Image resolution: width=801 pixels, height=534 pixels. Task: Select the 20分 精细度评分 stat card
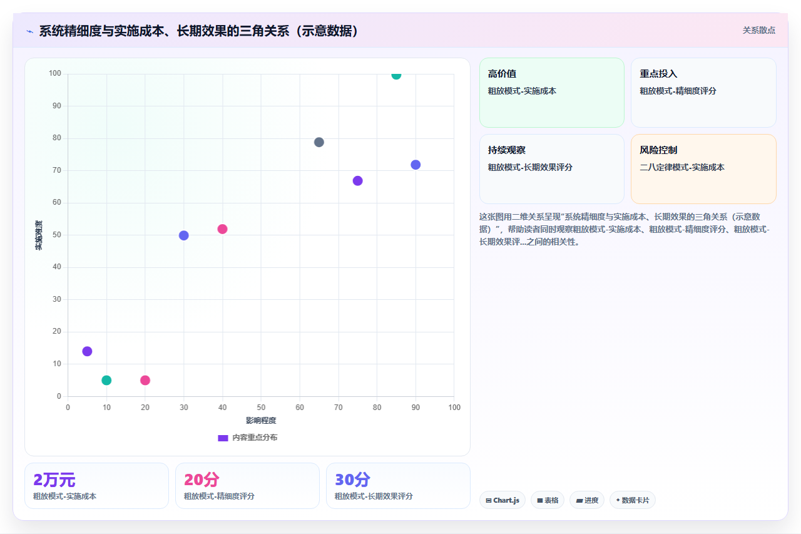[x=247, y=486]
